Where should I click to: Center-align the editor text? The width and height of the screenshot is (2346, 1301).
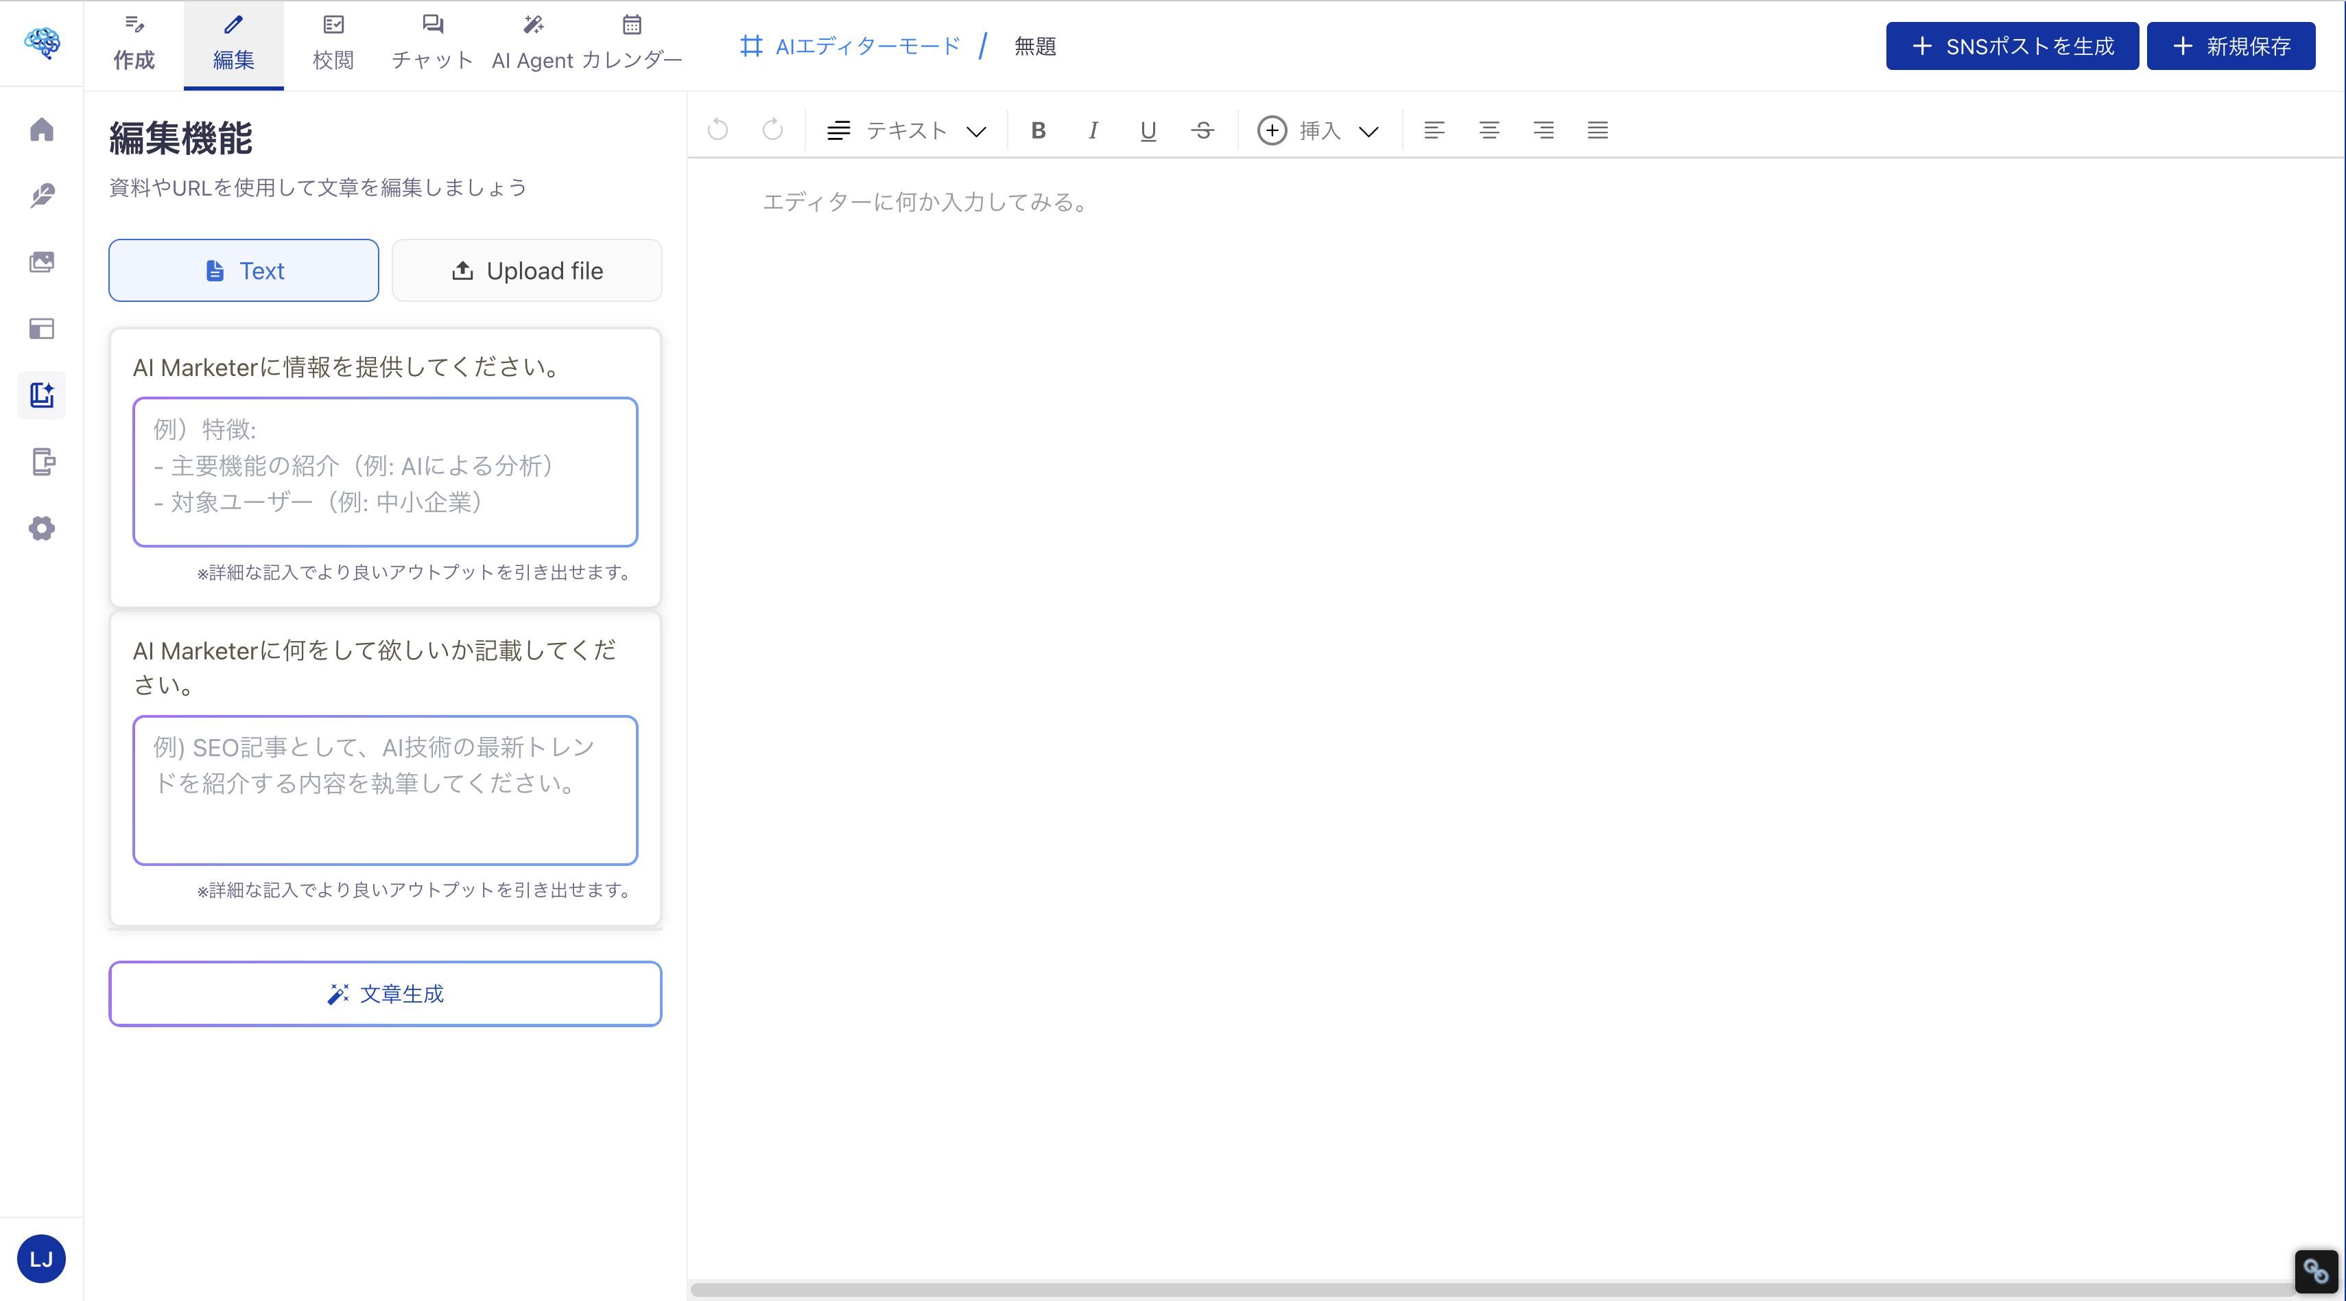tap(1489, 130)
